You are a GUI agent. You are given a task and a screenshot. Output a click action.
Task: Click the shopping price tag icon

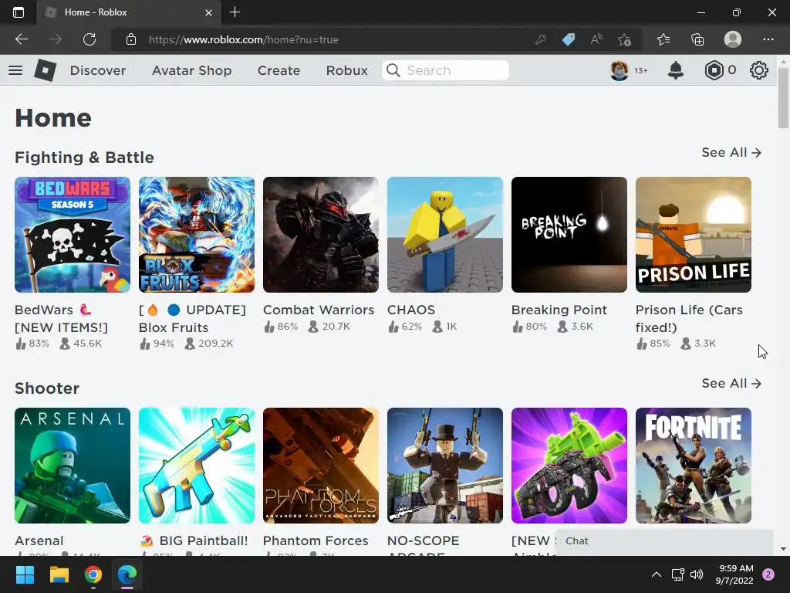click(569, 39)
